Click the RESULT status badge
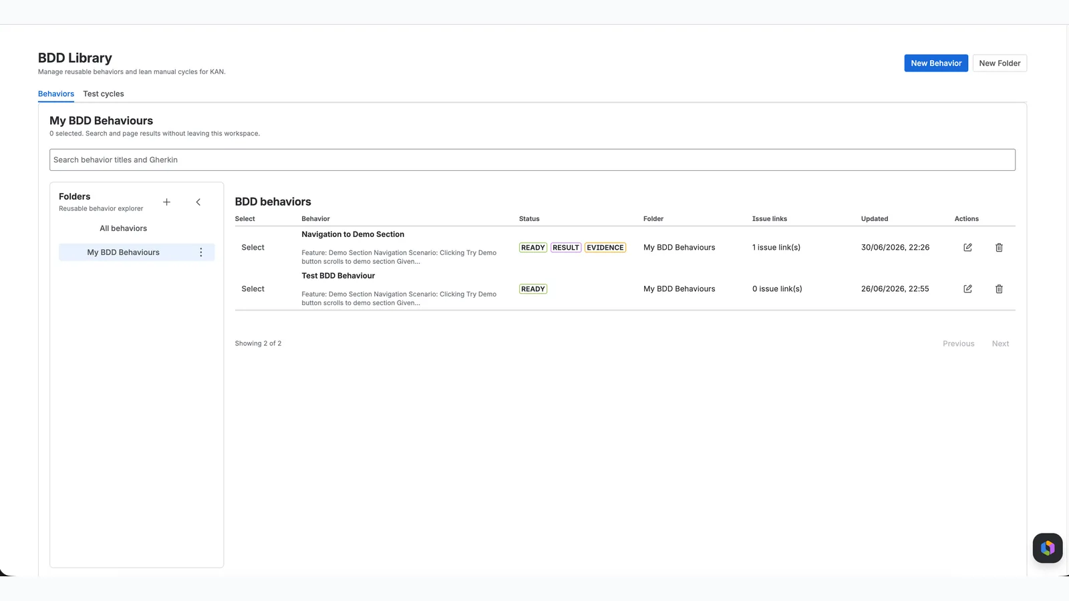The width and height of the screenshot is (1069, 601). tap(566, 248)
